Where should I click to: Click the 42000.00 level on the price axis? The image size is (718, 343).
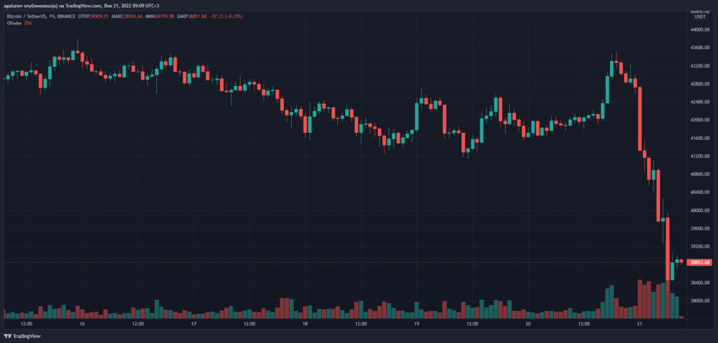click(x=700, y=120)
